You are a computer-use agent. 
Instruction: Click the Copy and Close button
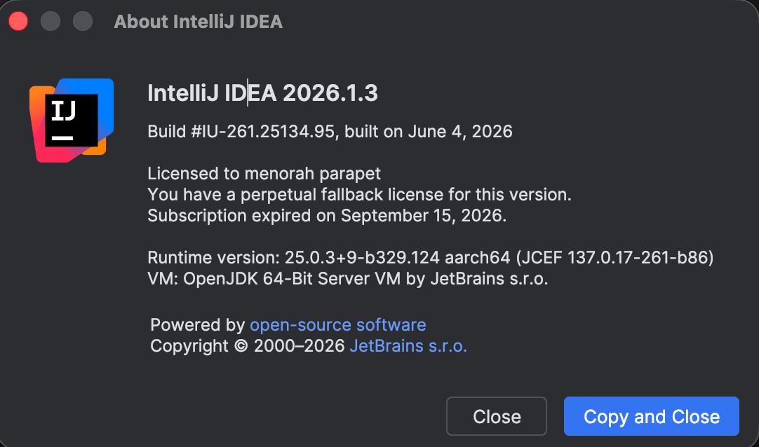(651, 416)
